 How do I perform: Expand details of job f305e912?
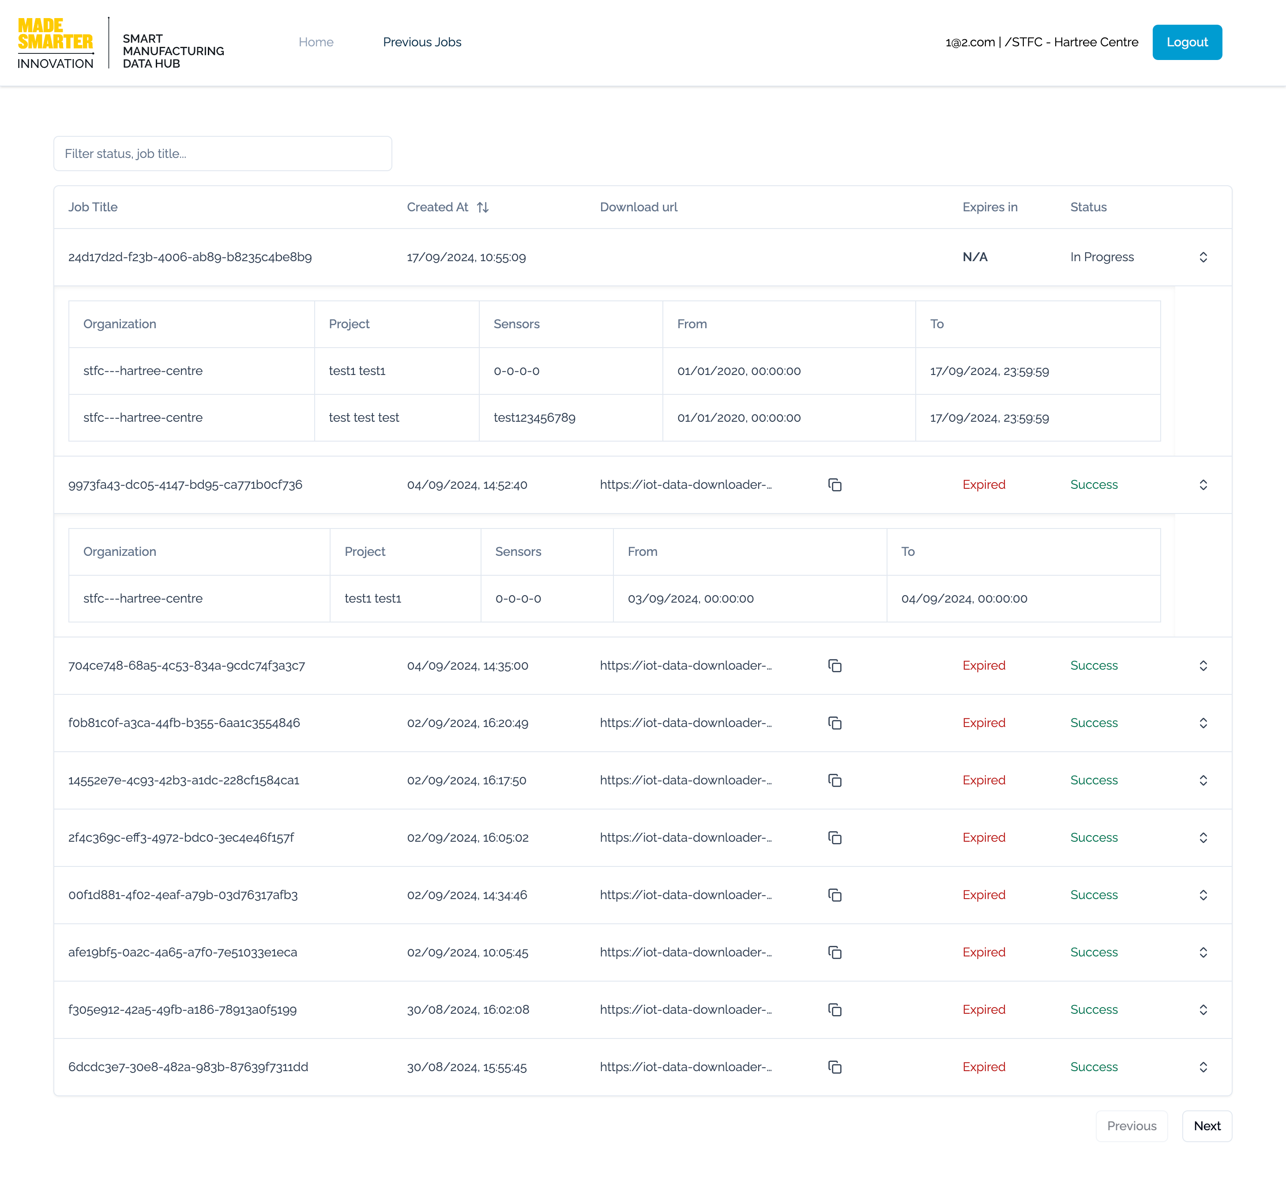click(x=1203, y=1010)
